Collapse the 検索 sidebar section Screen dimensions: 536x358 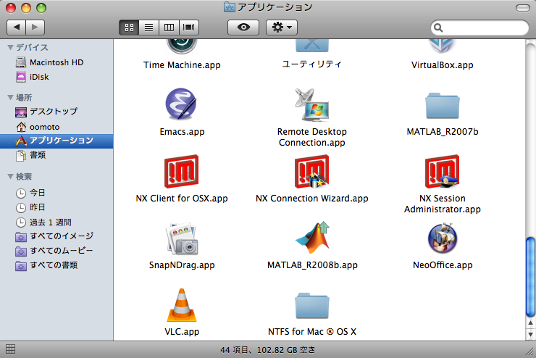10,176
